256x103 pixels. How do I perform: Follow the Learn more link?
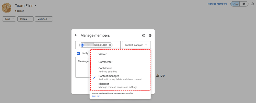[96, 96]
